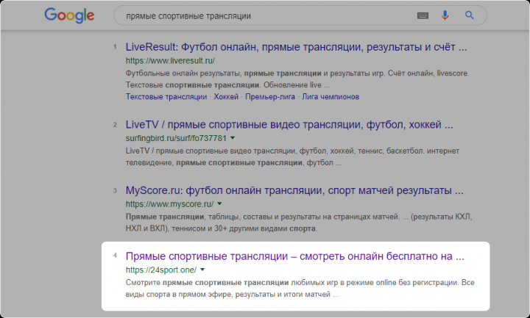
Task: Expand dropdown arrow next to myscore.ru URL
Action: (219, 203)
